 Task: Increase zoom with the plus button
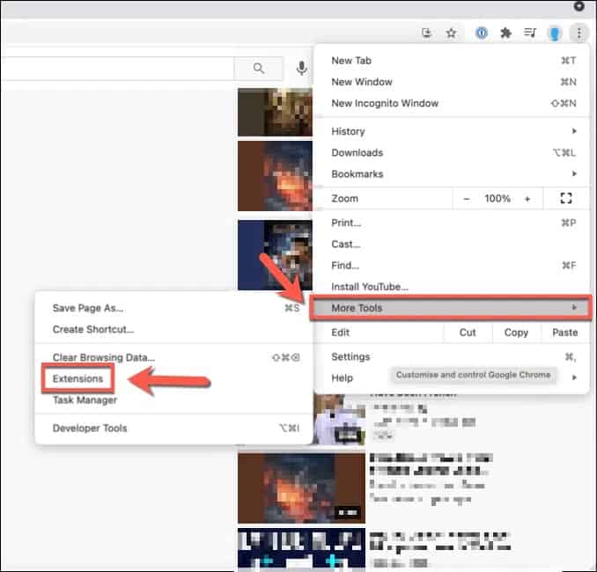527,199
